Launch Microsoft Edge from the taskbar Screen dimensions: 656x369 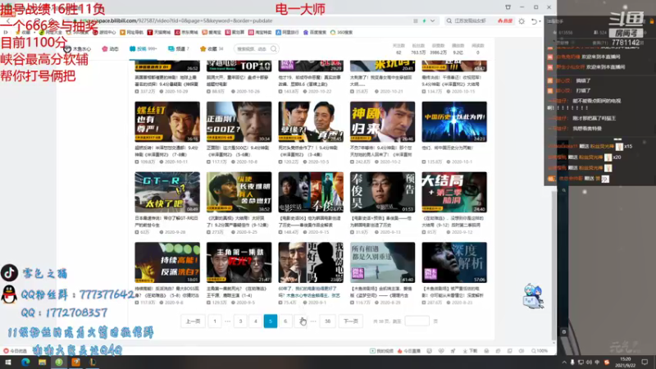point(25,362)
